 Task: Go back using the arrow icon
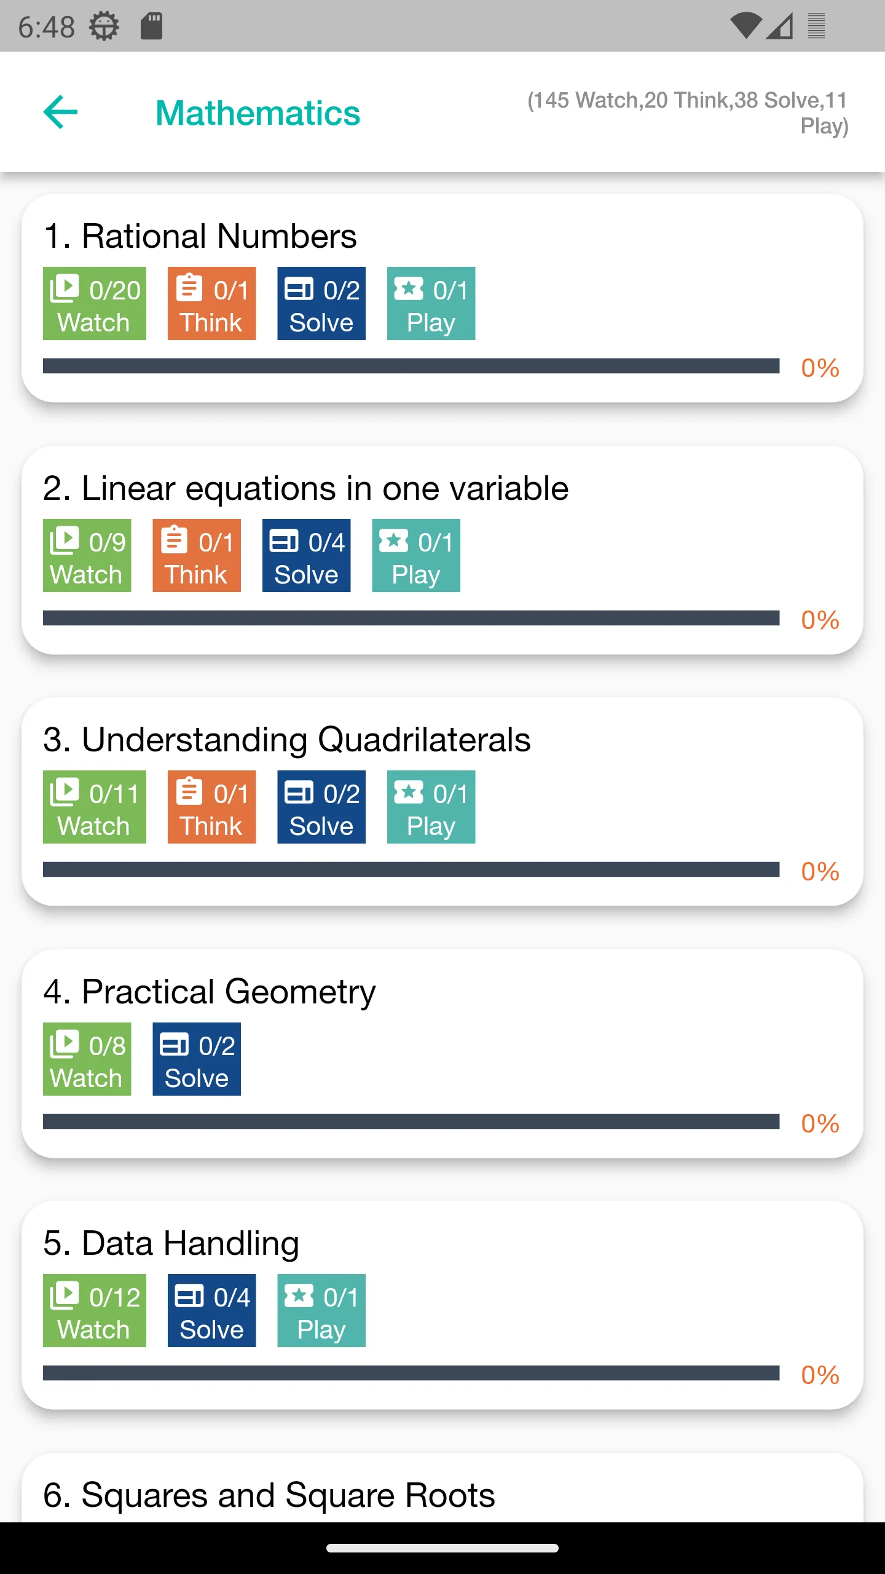pos(60,112)
